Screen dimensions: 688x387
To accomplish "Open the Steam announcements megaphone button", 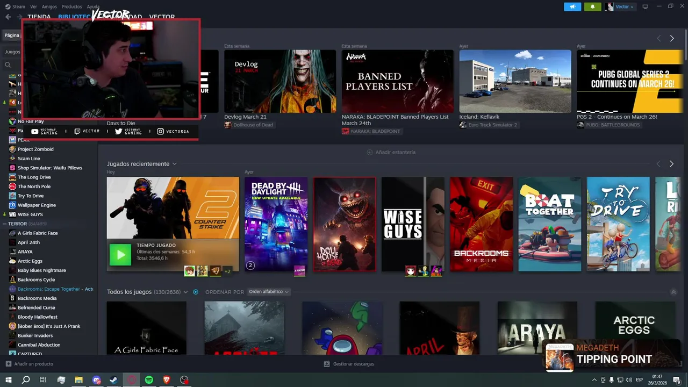I will click(572, 6).
